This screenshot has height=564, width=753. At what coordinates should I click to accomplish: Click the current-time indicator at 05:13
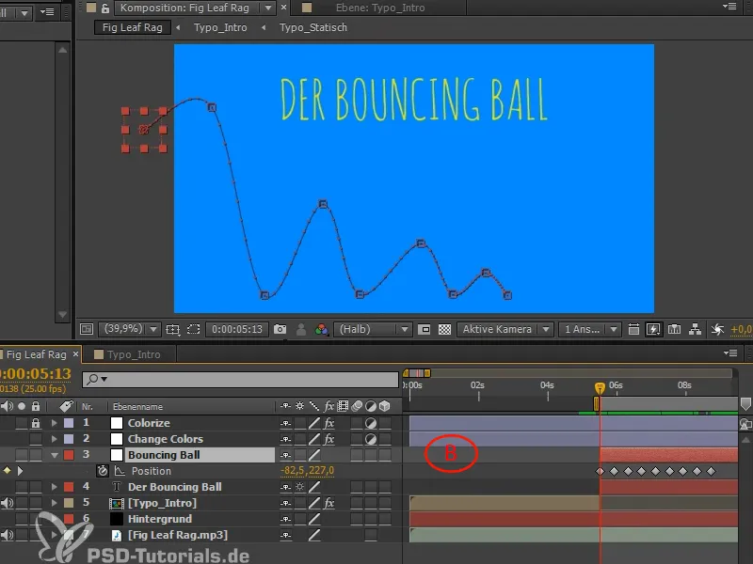pos(600,387)
